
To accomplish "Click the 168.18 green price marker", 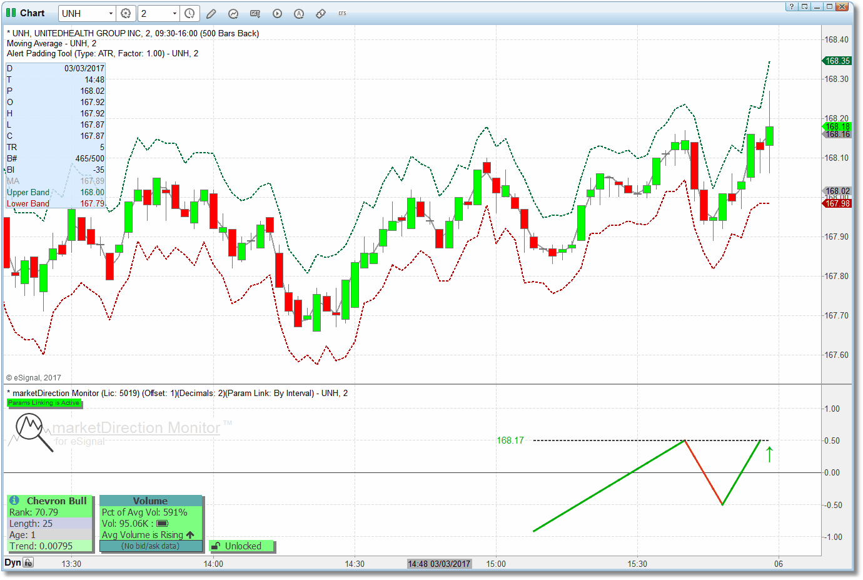I will click(837, 126).
